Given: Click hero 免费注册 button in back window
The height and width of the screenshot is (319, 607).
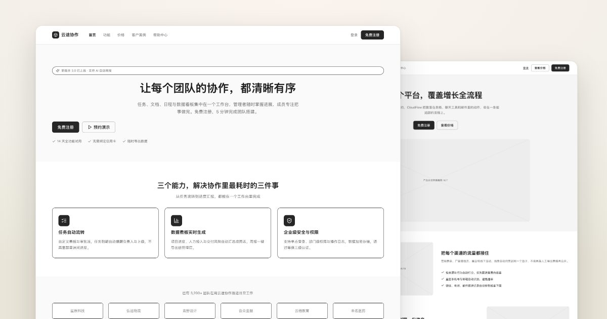Looking at the screenshot, I should coord(423,125).
